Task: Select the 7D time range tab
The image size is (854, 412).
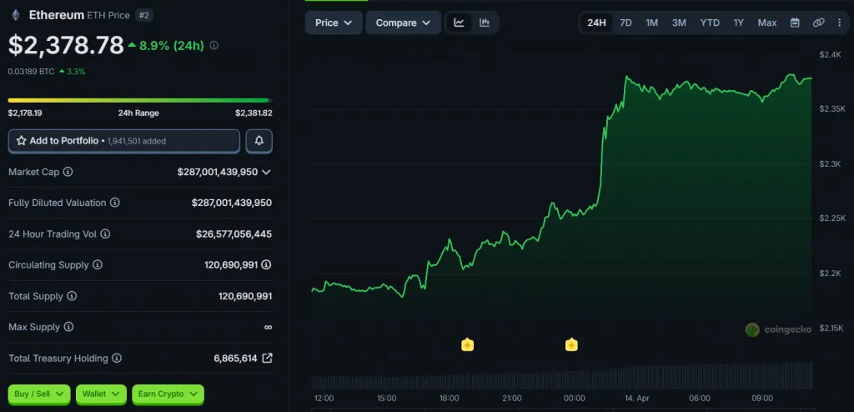Action: (625, 23)
